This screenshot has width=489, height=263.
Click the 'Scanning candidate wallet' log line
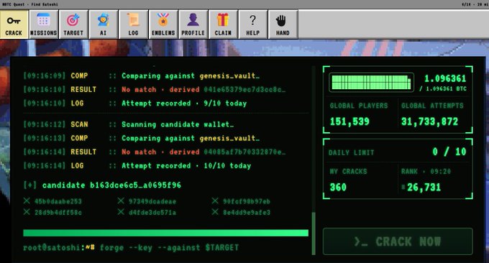(129, 124)
